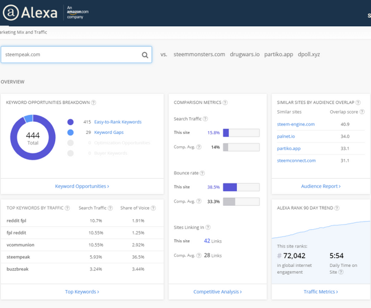The image size is (371, 308).
Task: Click the 36.5% share of voice value
Action: point(138,257)
